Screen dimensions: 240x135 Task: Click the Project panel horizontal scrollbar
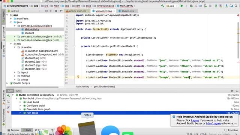32,87
